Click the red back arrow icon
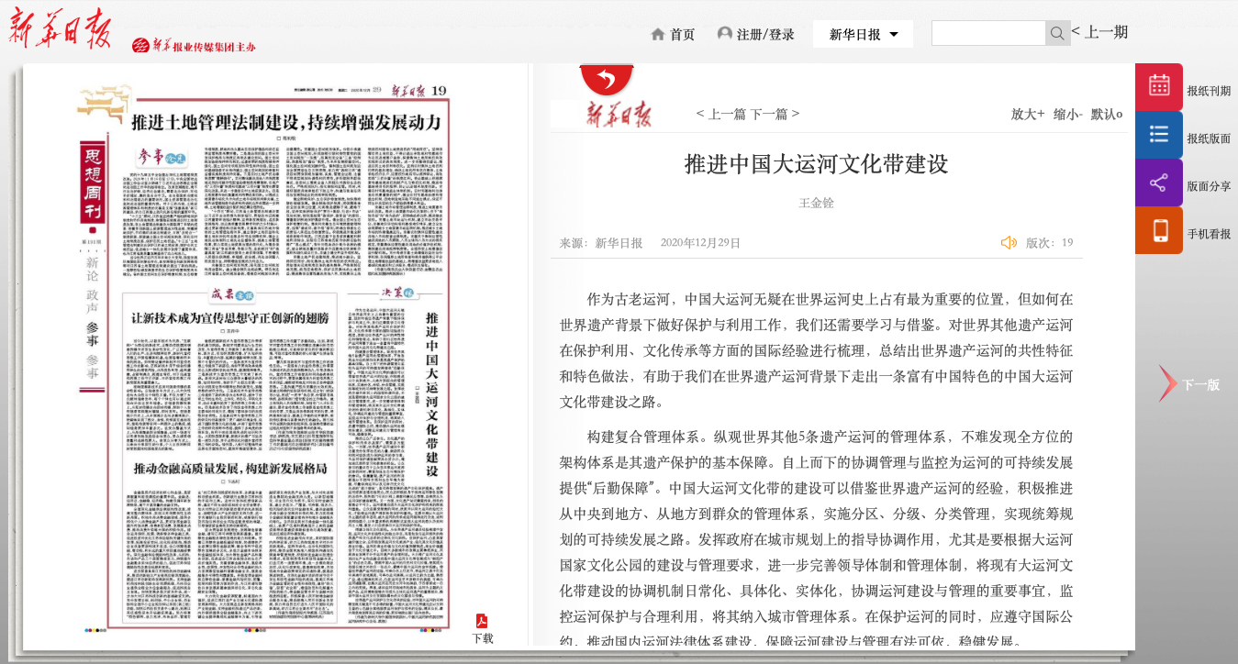 pos(607,80)
